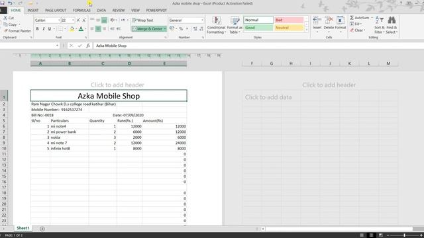Image resolution: width=424 pixels, height=238 pixels.
Task: Toggle Align Left horizontal alignment
Action: 92,28
